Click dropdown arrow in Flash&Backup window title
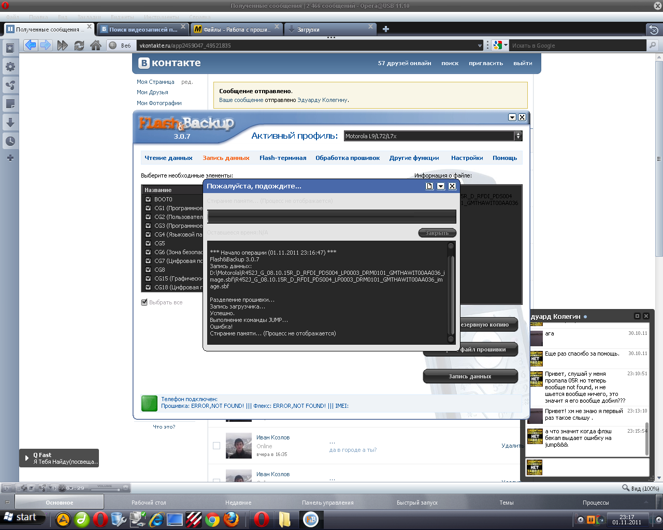663x530 pixels. click(x=512, y=117)
